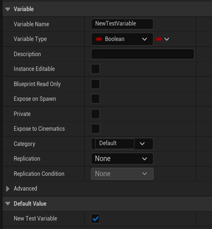Check the Private checkbox
This screenshot has height=229, width=212.
(95, 114)
